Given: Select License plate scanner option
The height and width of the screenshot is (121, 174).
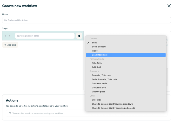Looking at the screenshot, I should pyautogui.click(x=98, y=92).
